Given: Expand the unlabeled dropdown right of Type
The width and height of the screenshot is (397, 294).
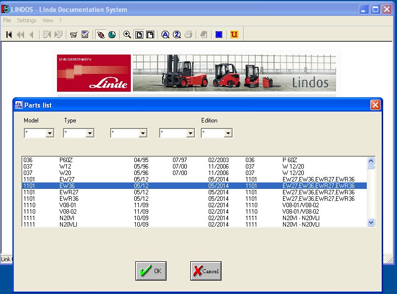Looking at the screenshot, I should pos(143,133).
